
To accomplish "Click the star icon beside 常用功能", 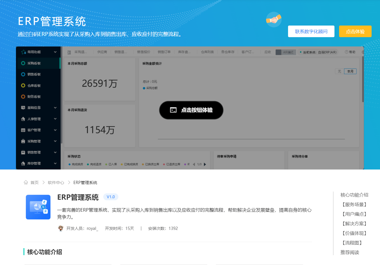I will pos(23,52).
